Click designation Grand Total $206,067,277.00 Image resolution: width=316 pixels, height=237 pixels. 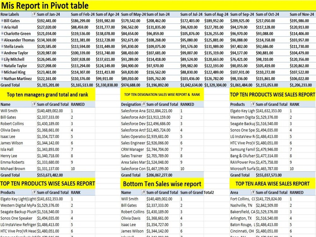click(x=159, y=175)
